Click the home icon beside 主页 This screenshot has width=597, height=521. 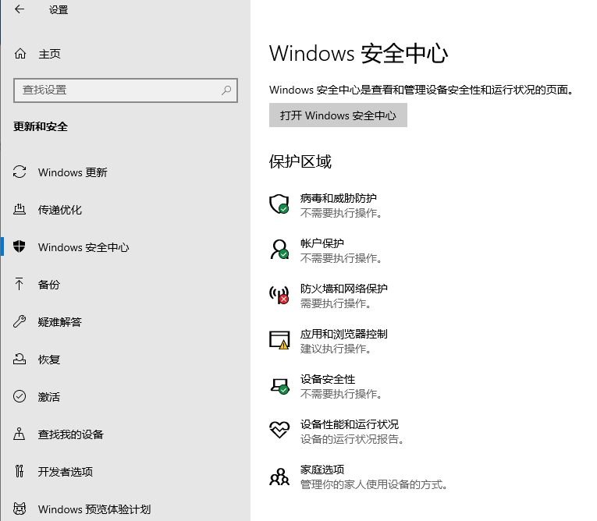point(20,54)
